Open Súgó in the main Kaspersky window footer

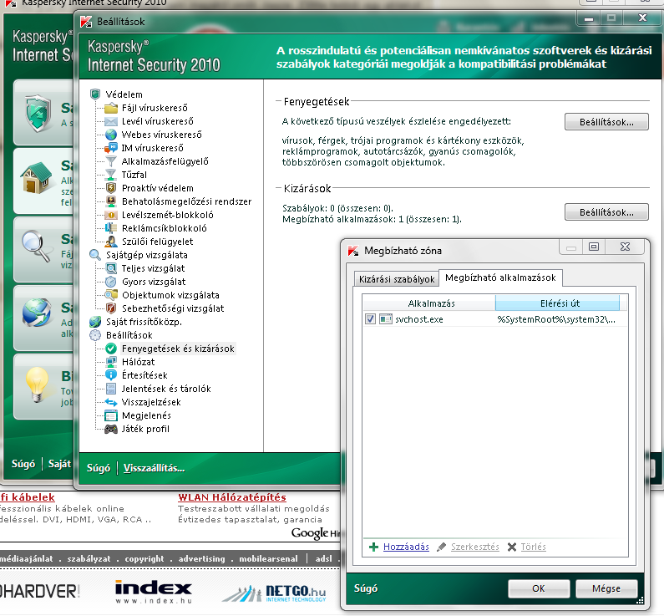pos(23,464)
